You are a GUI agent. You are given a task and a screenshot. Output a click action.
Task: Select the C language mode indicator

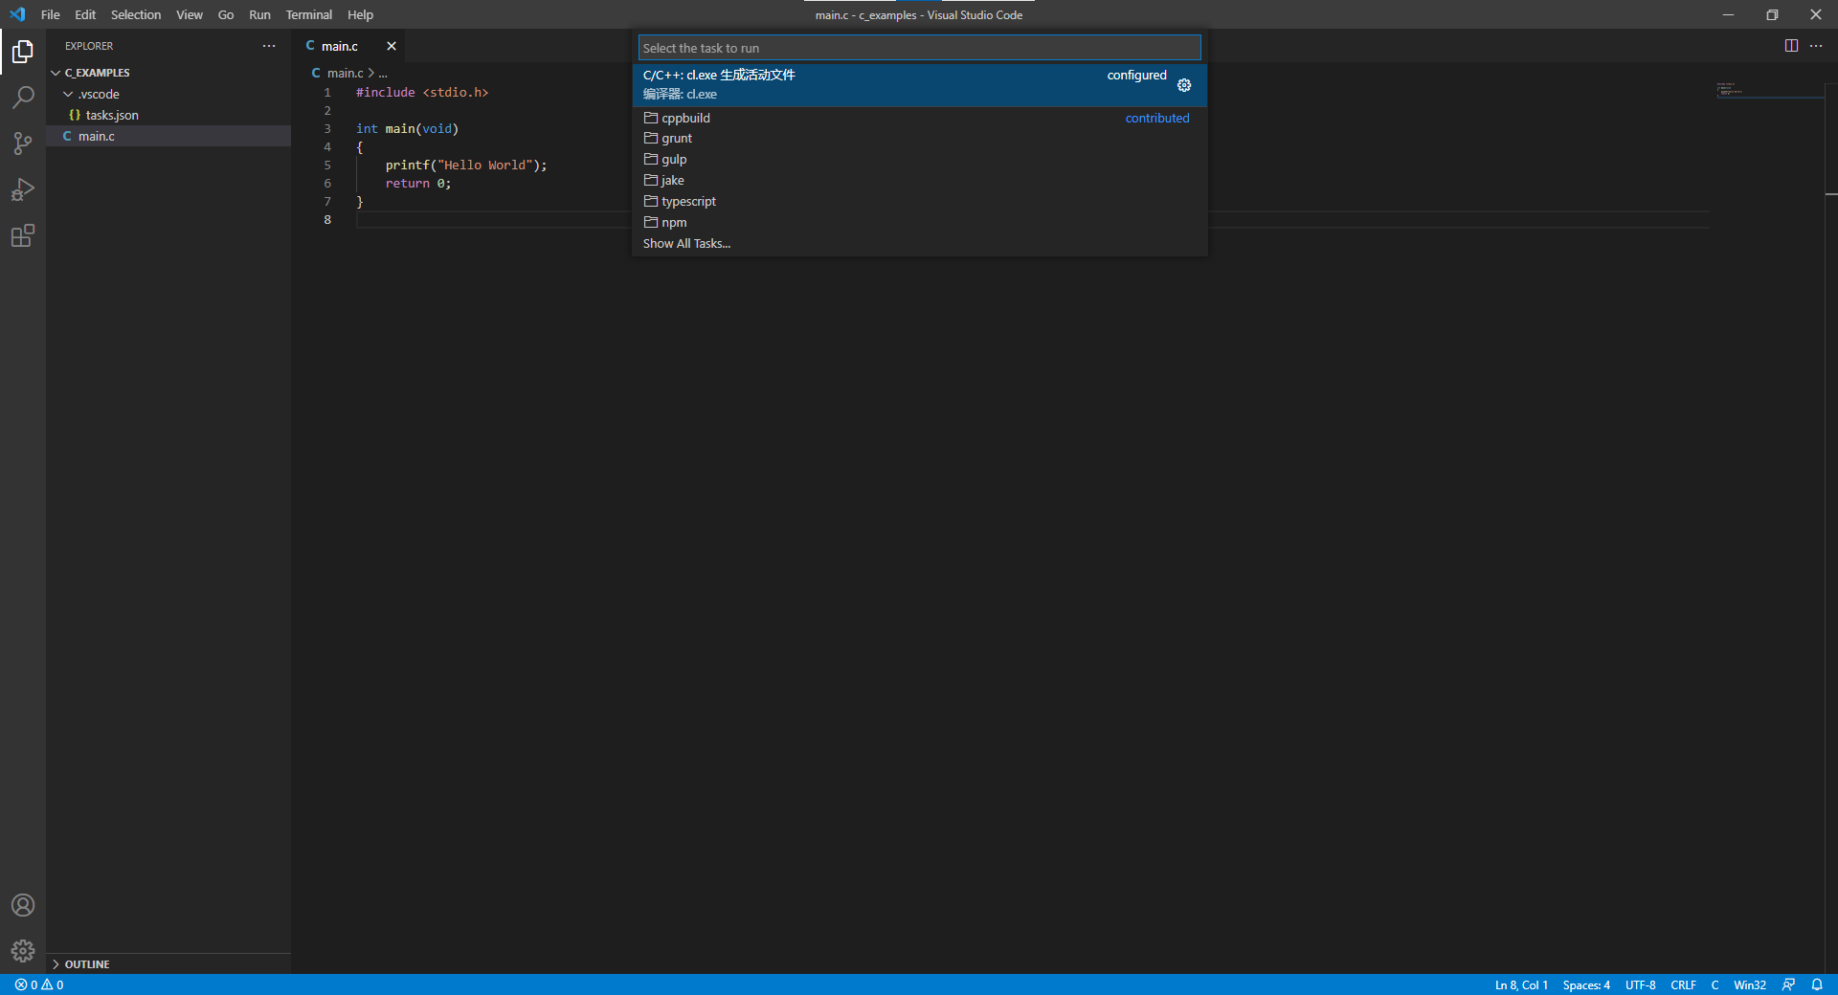point(1715,984)
